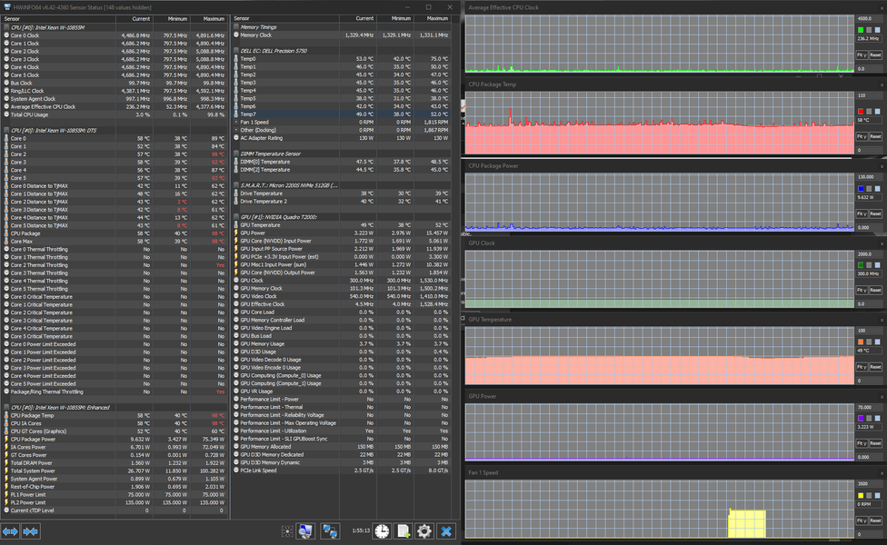The image size is (887, 545).
Task: Click the expand columns arrows icon in HWiNFO toolbar
Action: tap(10, 531)
